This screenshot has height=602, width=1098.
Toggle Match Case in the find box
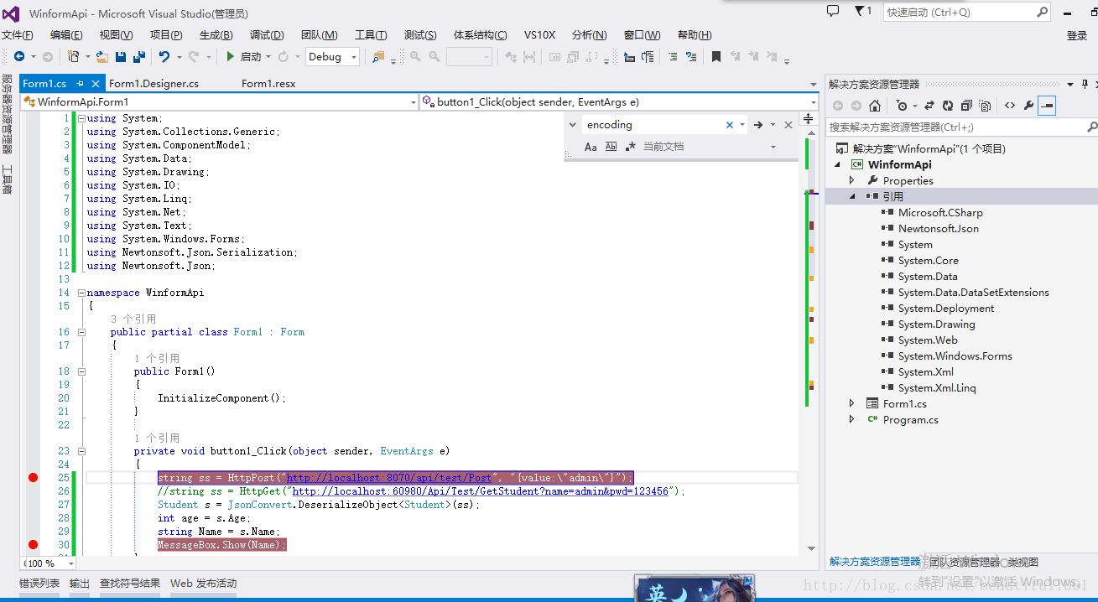tap(591, 147)
